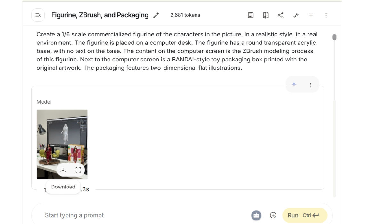The width and height of the screenshot is (384, 224).
Task: Expand the generated image to fullscreen
Action: point(78,170)
